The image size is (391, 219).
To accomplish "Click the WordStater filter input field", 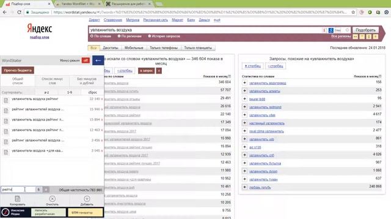I will click(18, 189).
